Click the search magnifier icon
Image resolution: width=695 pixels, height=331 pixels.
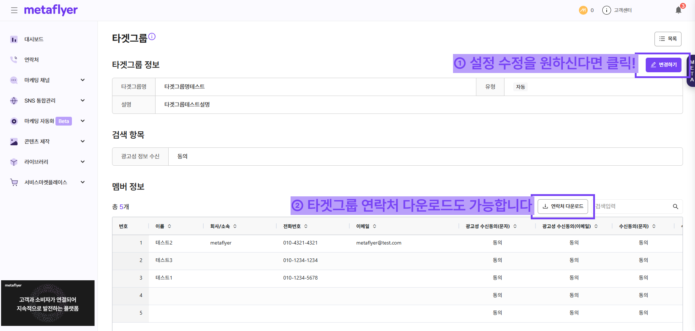tap(675, 207)
